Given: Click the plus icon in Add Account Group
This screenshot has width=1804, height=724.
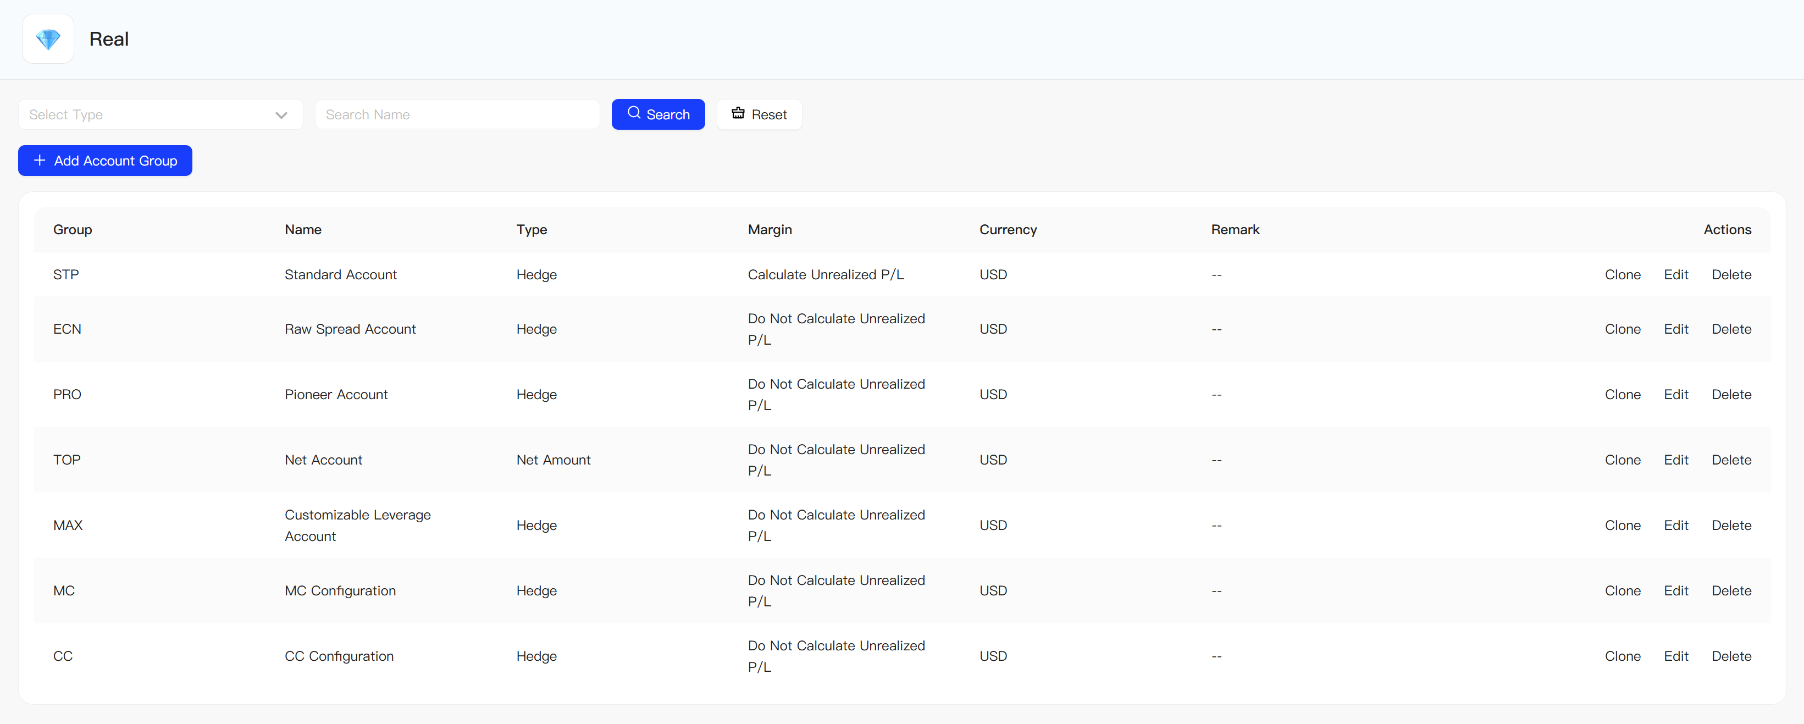Looking at the screenshot, I should [40, 161].
